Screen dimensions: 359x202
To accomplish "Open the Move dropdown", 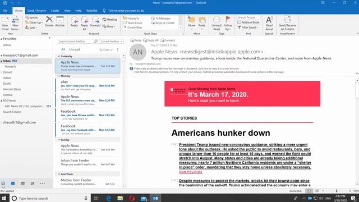I will pos(191,24).
